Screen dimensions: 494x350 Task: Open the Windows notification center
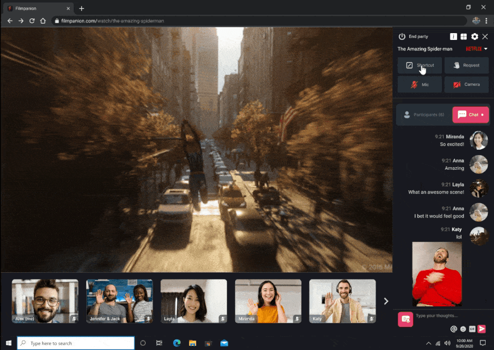(482, 343)
